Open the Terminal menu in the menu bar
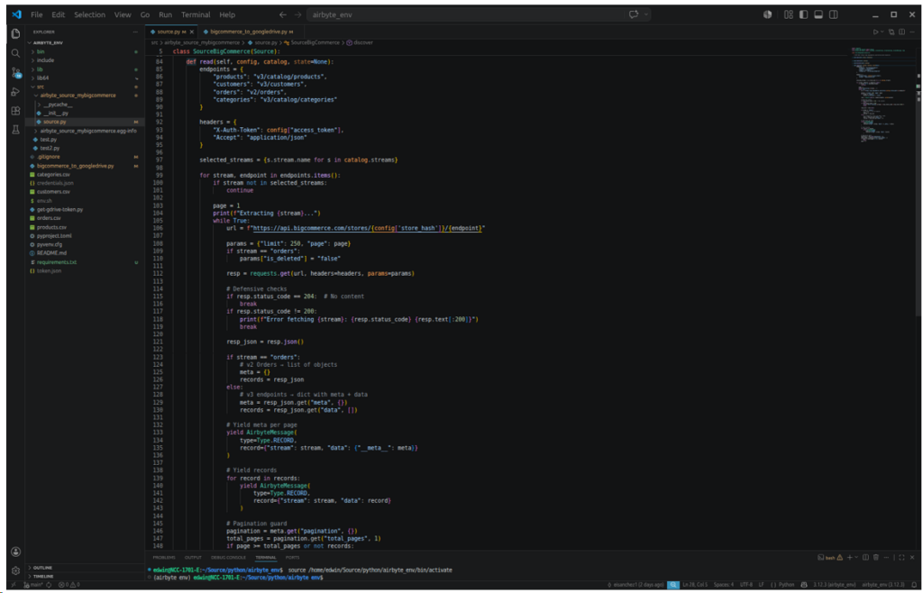Screen dimensions: 923x593 pyautogui.click(x=196, y=14)
